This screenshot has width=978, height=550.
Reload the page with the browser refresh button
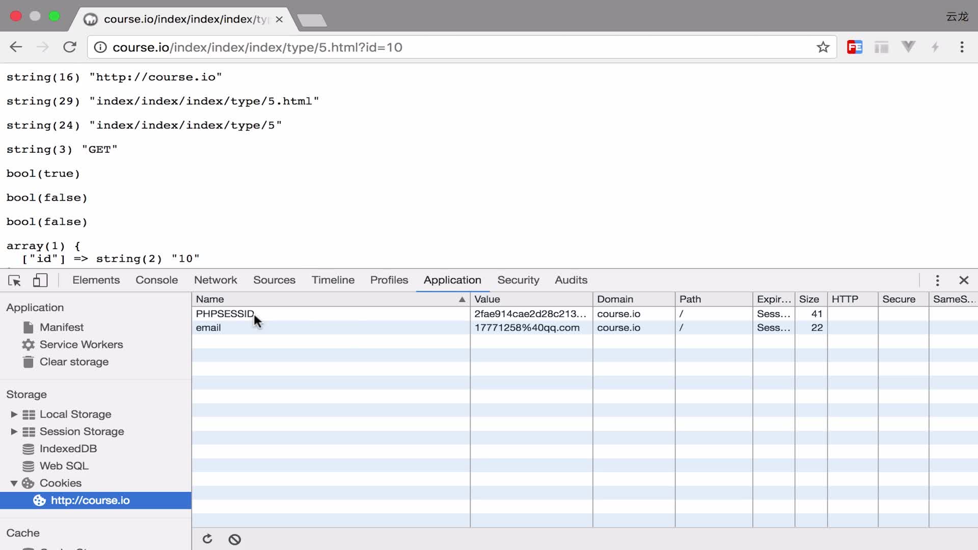tap(70, 47)
